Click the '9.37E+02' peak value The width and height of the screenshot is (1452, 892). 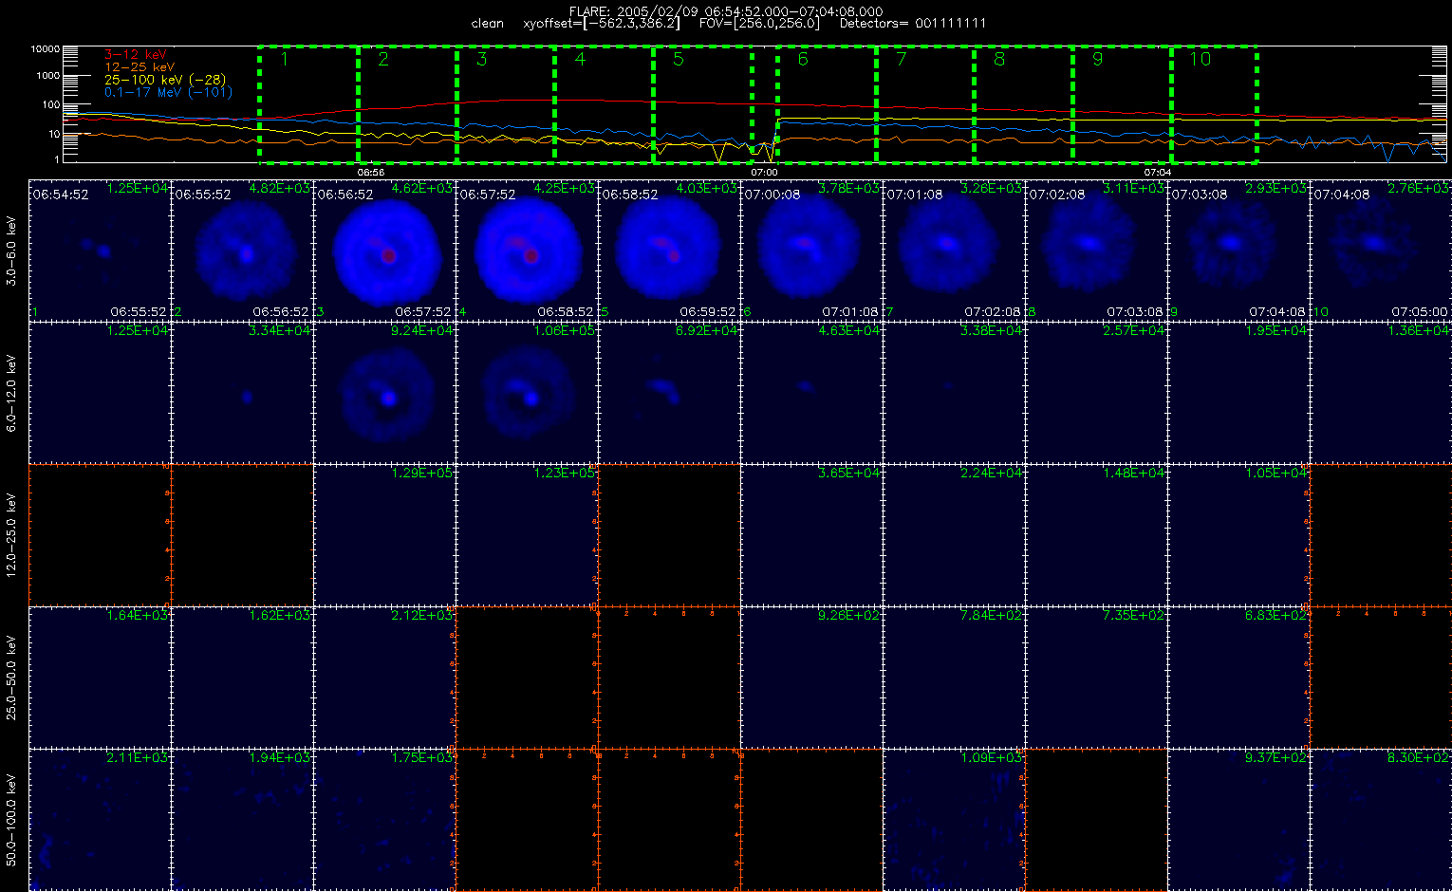(x=1276, y=758)
